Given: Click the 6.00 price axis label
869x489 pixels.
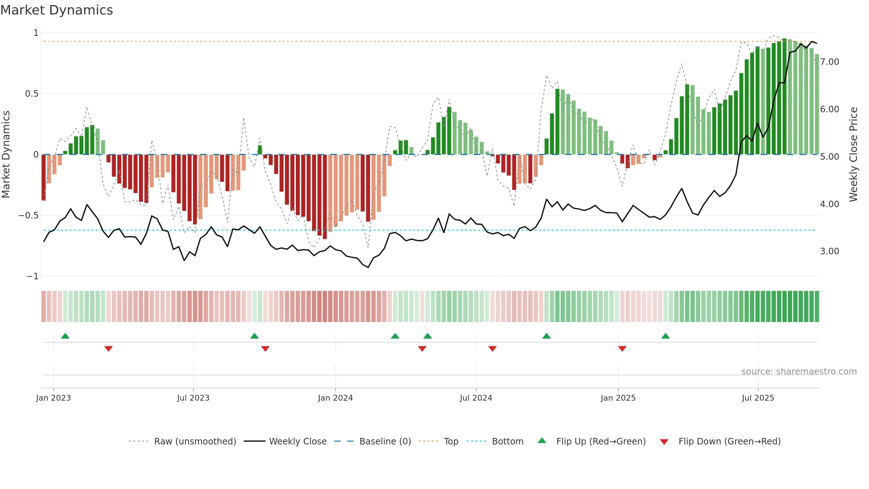Looking at the screenshot, I should tap(830, 109).
